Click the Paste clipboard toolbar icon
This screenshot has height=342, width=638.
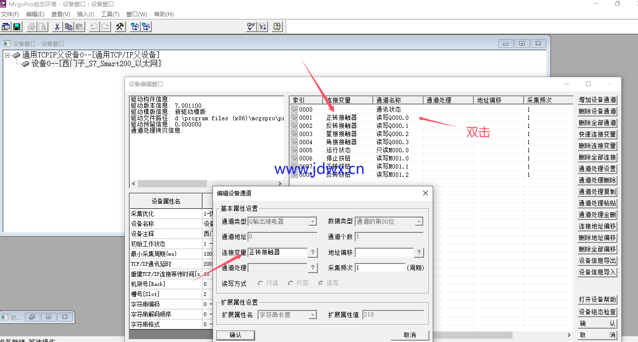pyautogui.click(x=79, y=27)
